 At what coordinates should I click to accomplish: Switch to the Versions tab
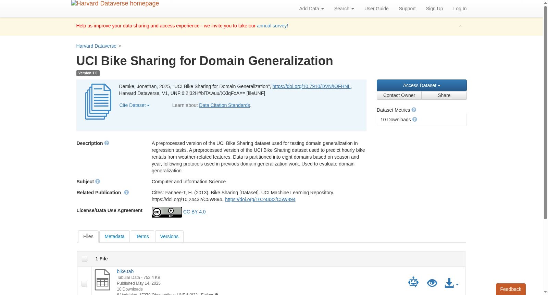(x=169, y=236)
